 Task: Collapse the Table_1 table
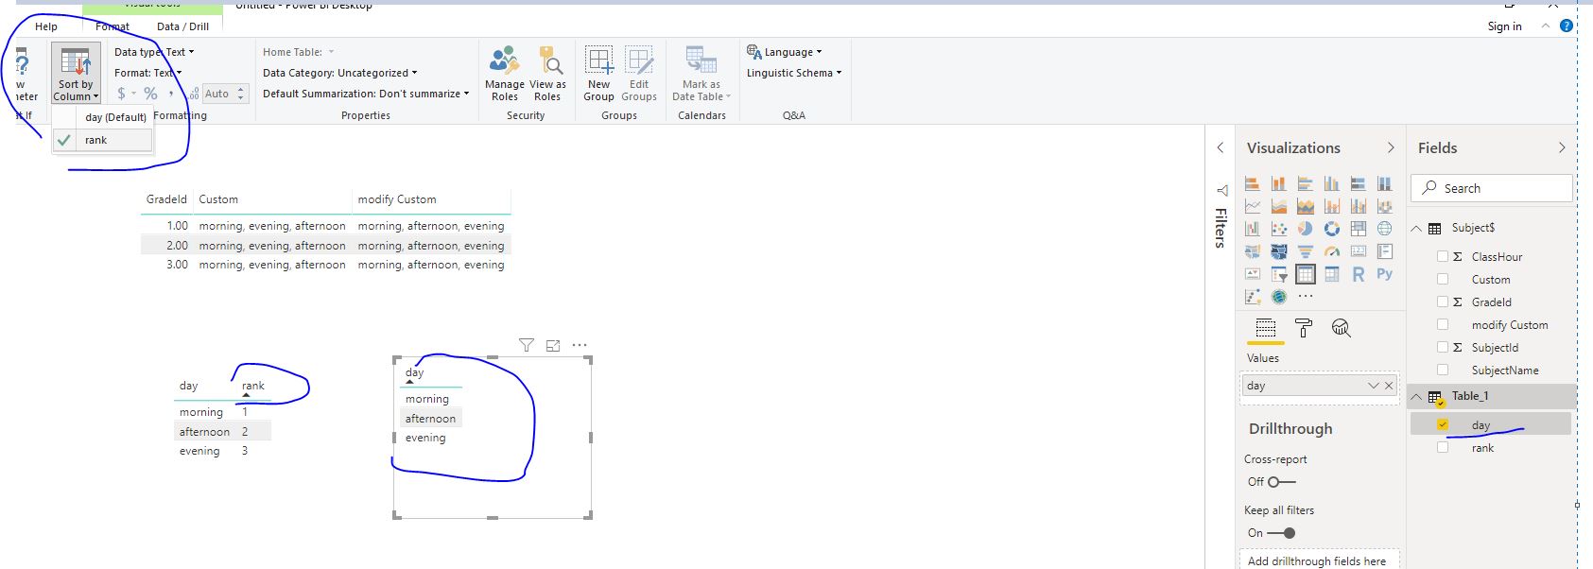(x=1416, y=397)
